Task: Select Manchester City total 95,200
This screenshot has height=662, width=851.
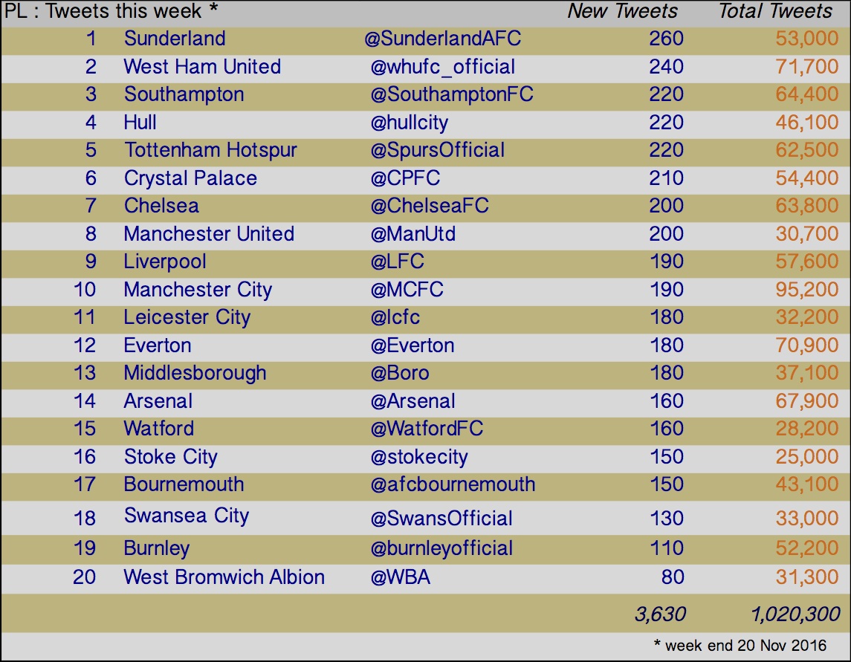Action: [x=806, y=289]
